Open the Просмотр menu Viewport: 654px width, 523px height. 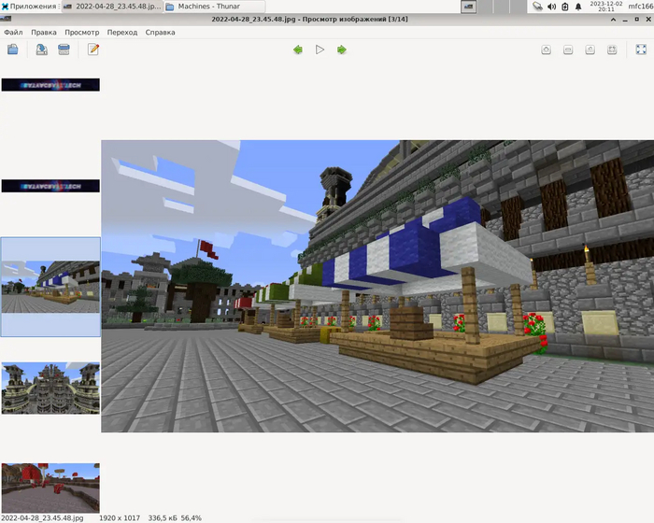click(82, 32)
